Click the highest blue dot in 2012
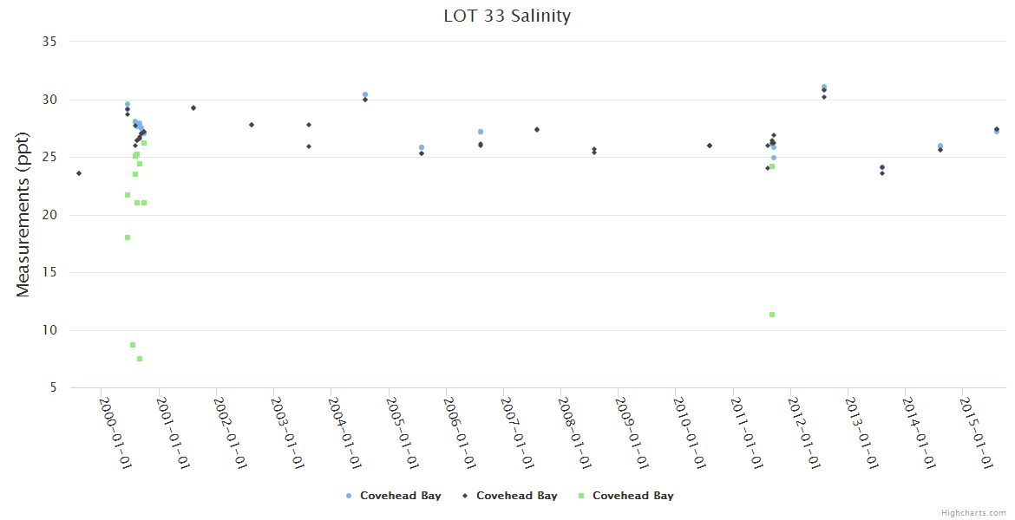 coord(824,87)
